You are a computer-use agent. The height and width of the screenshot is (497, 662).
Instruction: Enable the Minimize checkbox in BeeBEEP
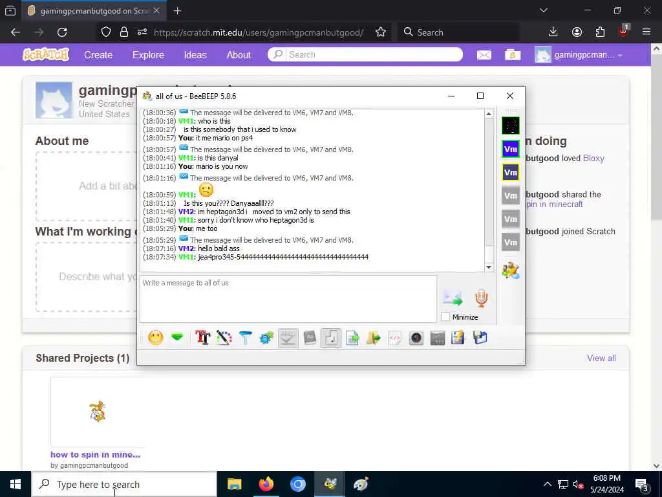(445, 317)
